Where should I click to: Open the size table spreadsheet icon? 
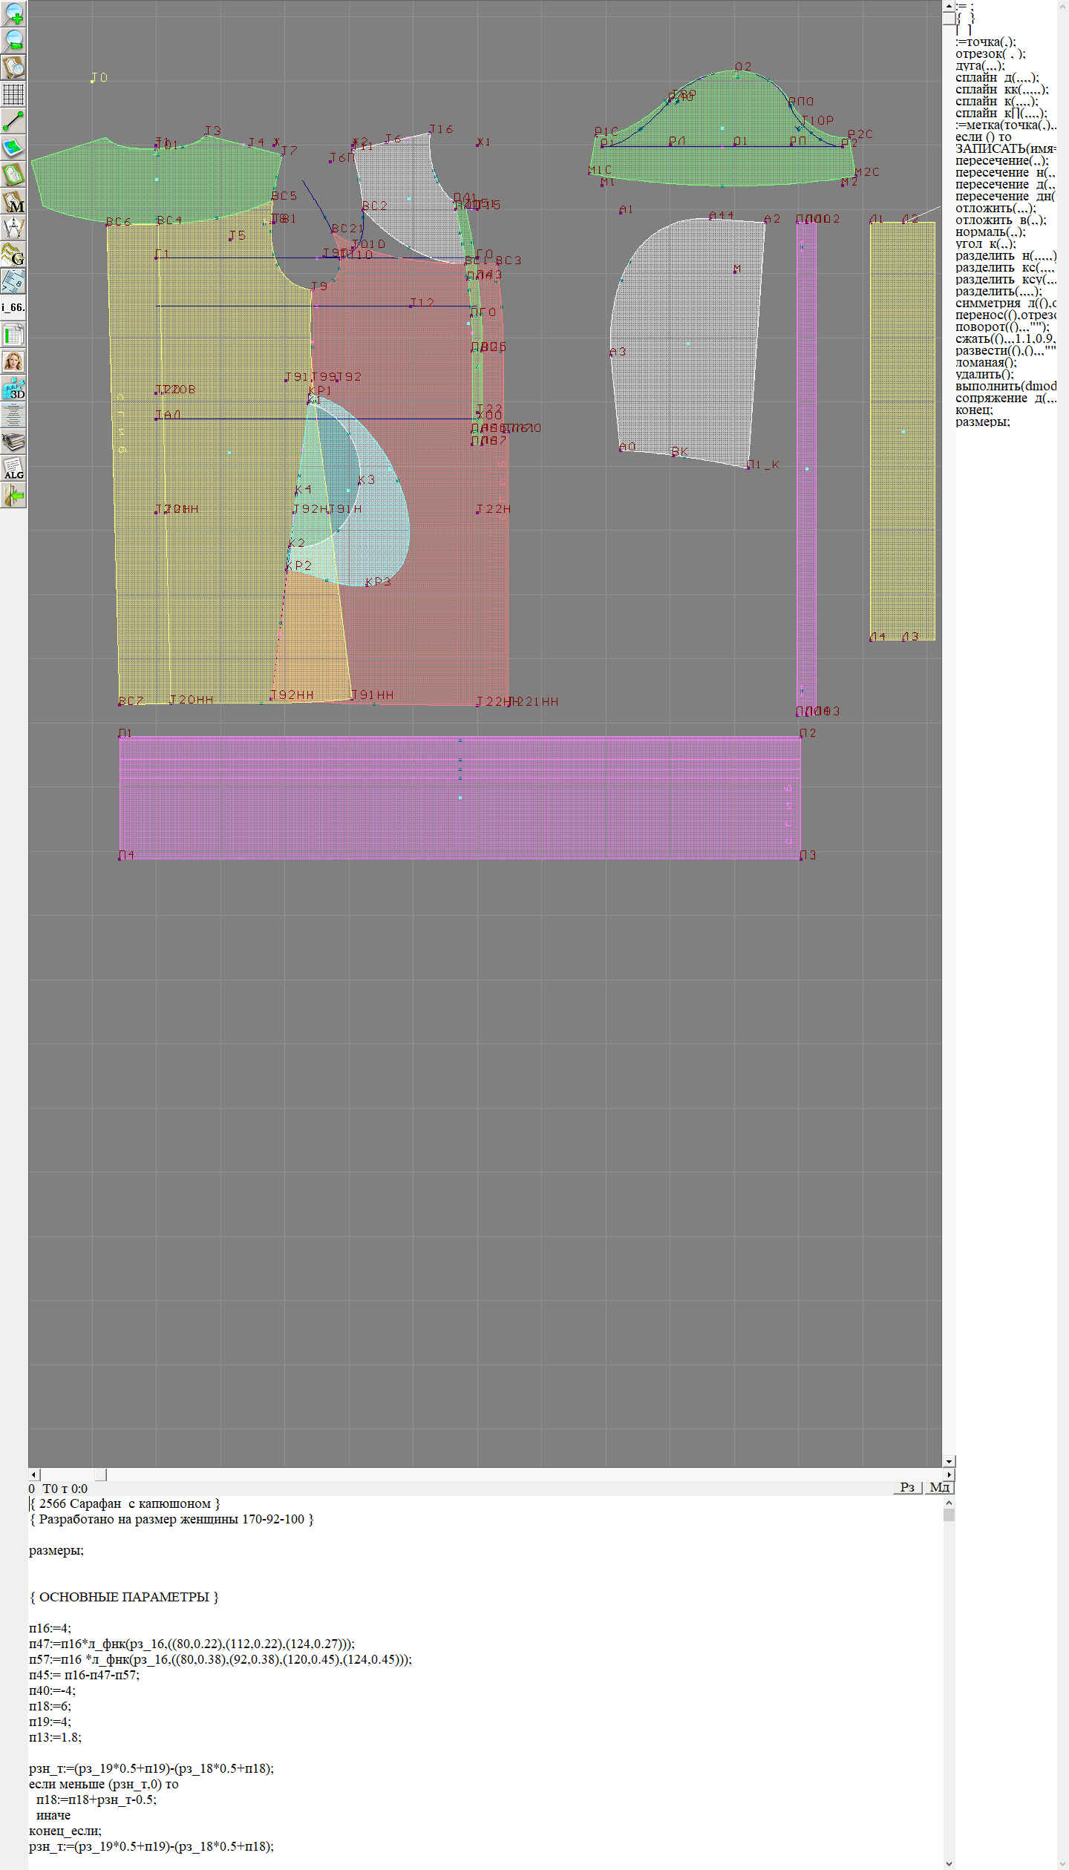pyautogui.click(x=13, y=335)
